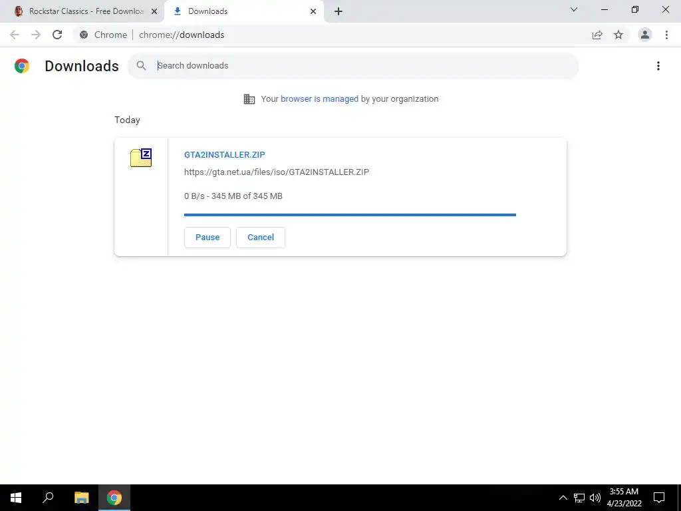Open the GTA2INSTALLER.ZIP file name link
Screen dimensions: 681x511
click(225, 154)
